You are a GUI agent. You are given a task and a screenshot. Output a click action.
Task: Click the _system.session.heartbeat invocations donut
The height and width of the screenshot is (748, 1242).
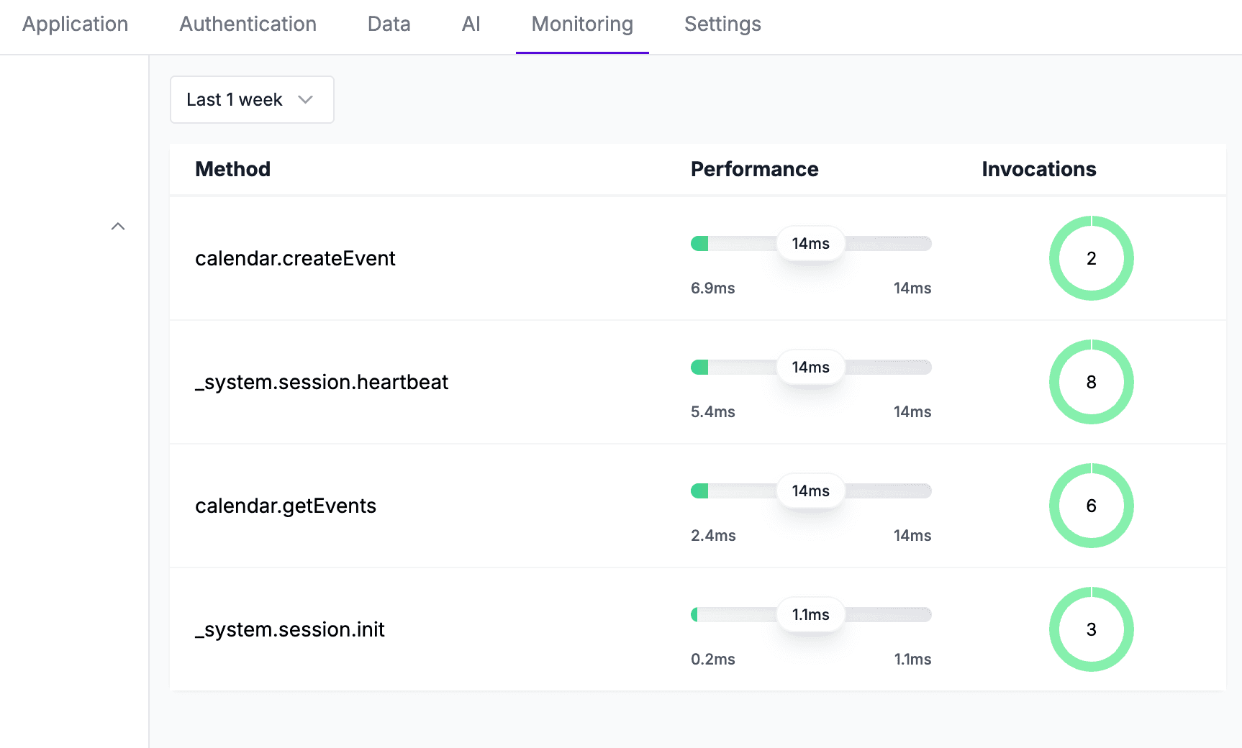tap(1091, 382)
